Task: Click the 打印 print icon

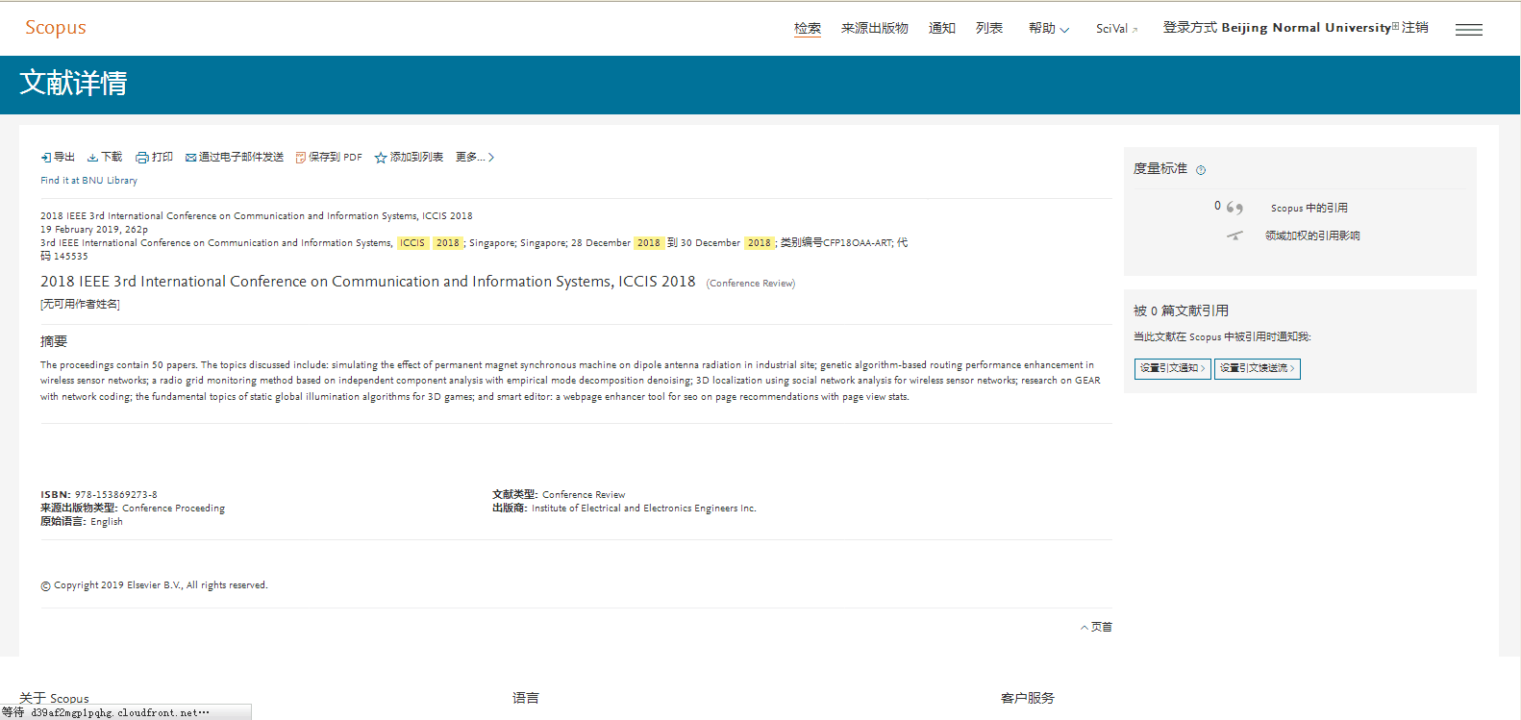Action: point(142,158)
